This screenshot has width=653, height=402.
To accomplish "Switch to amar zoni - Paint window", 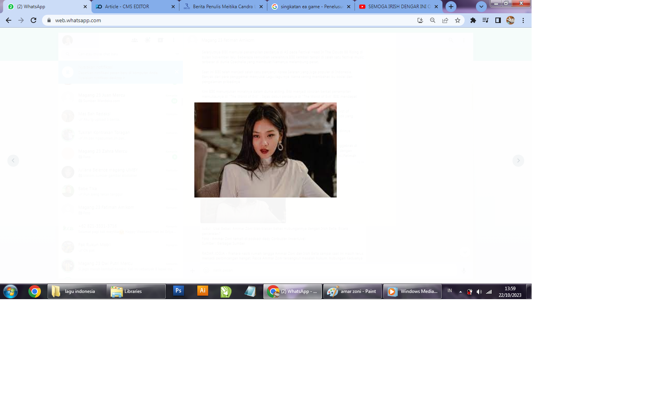I will tap(353, 291).
